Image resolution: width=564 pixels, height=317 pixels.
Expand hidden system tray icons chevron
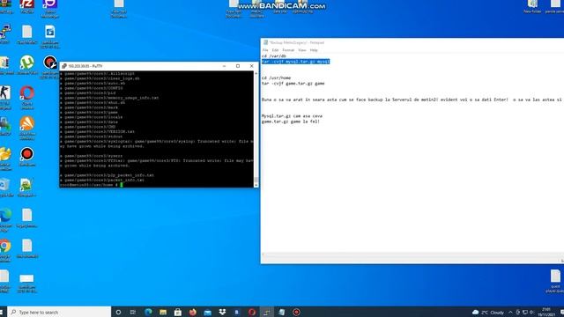click(510, 313)
